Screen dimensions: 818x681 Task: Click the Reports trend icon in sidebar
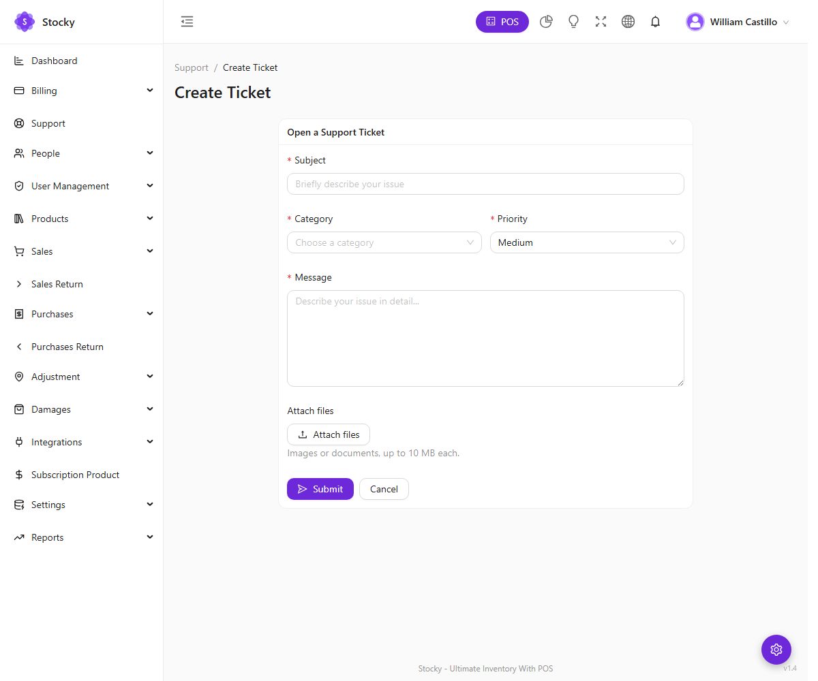click(x=19, y=537)
